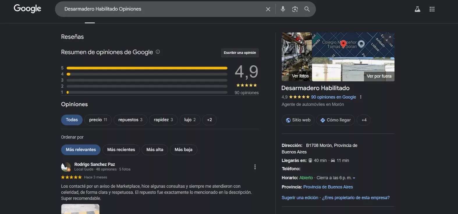Viewport: 458px width, 214px height.
Task: Open Ver por fuera street view image
Action: (x=353, y=69)
